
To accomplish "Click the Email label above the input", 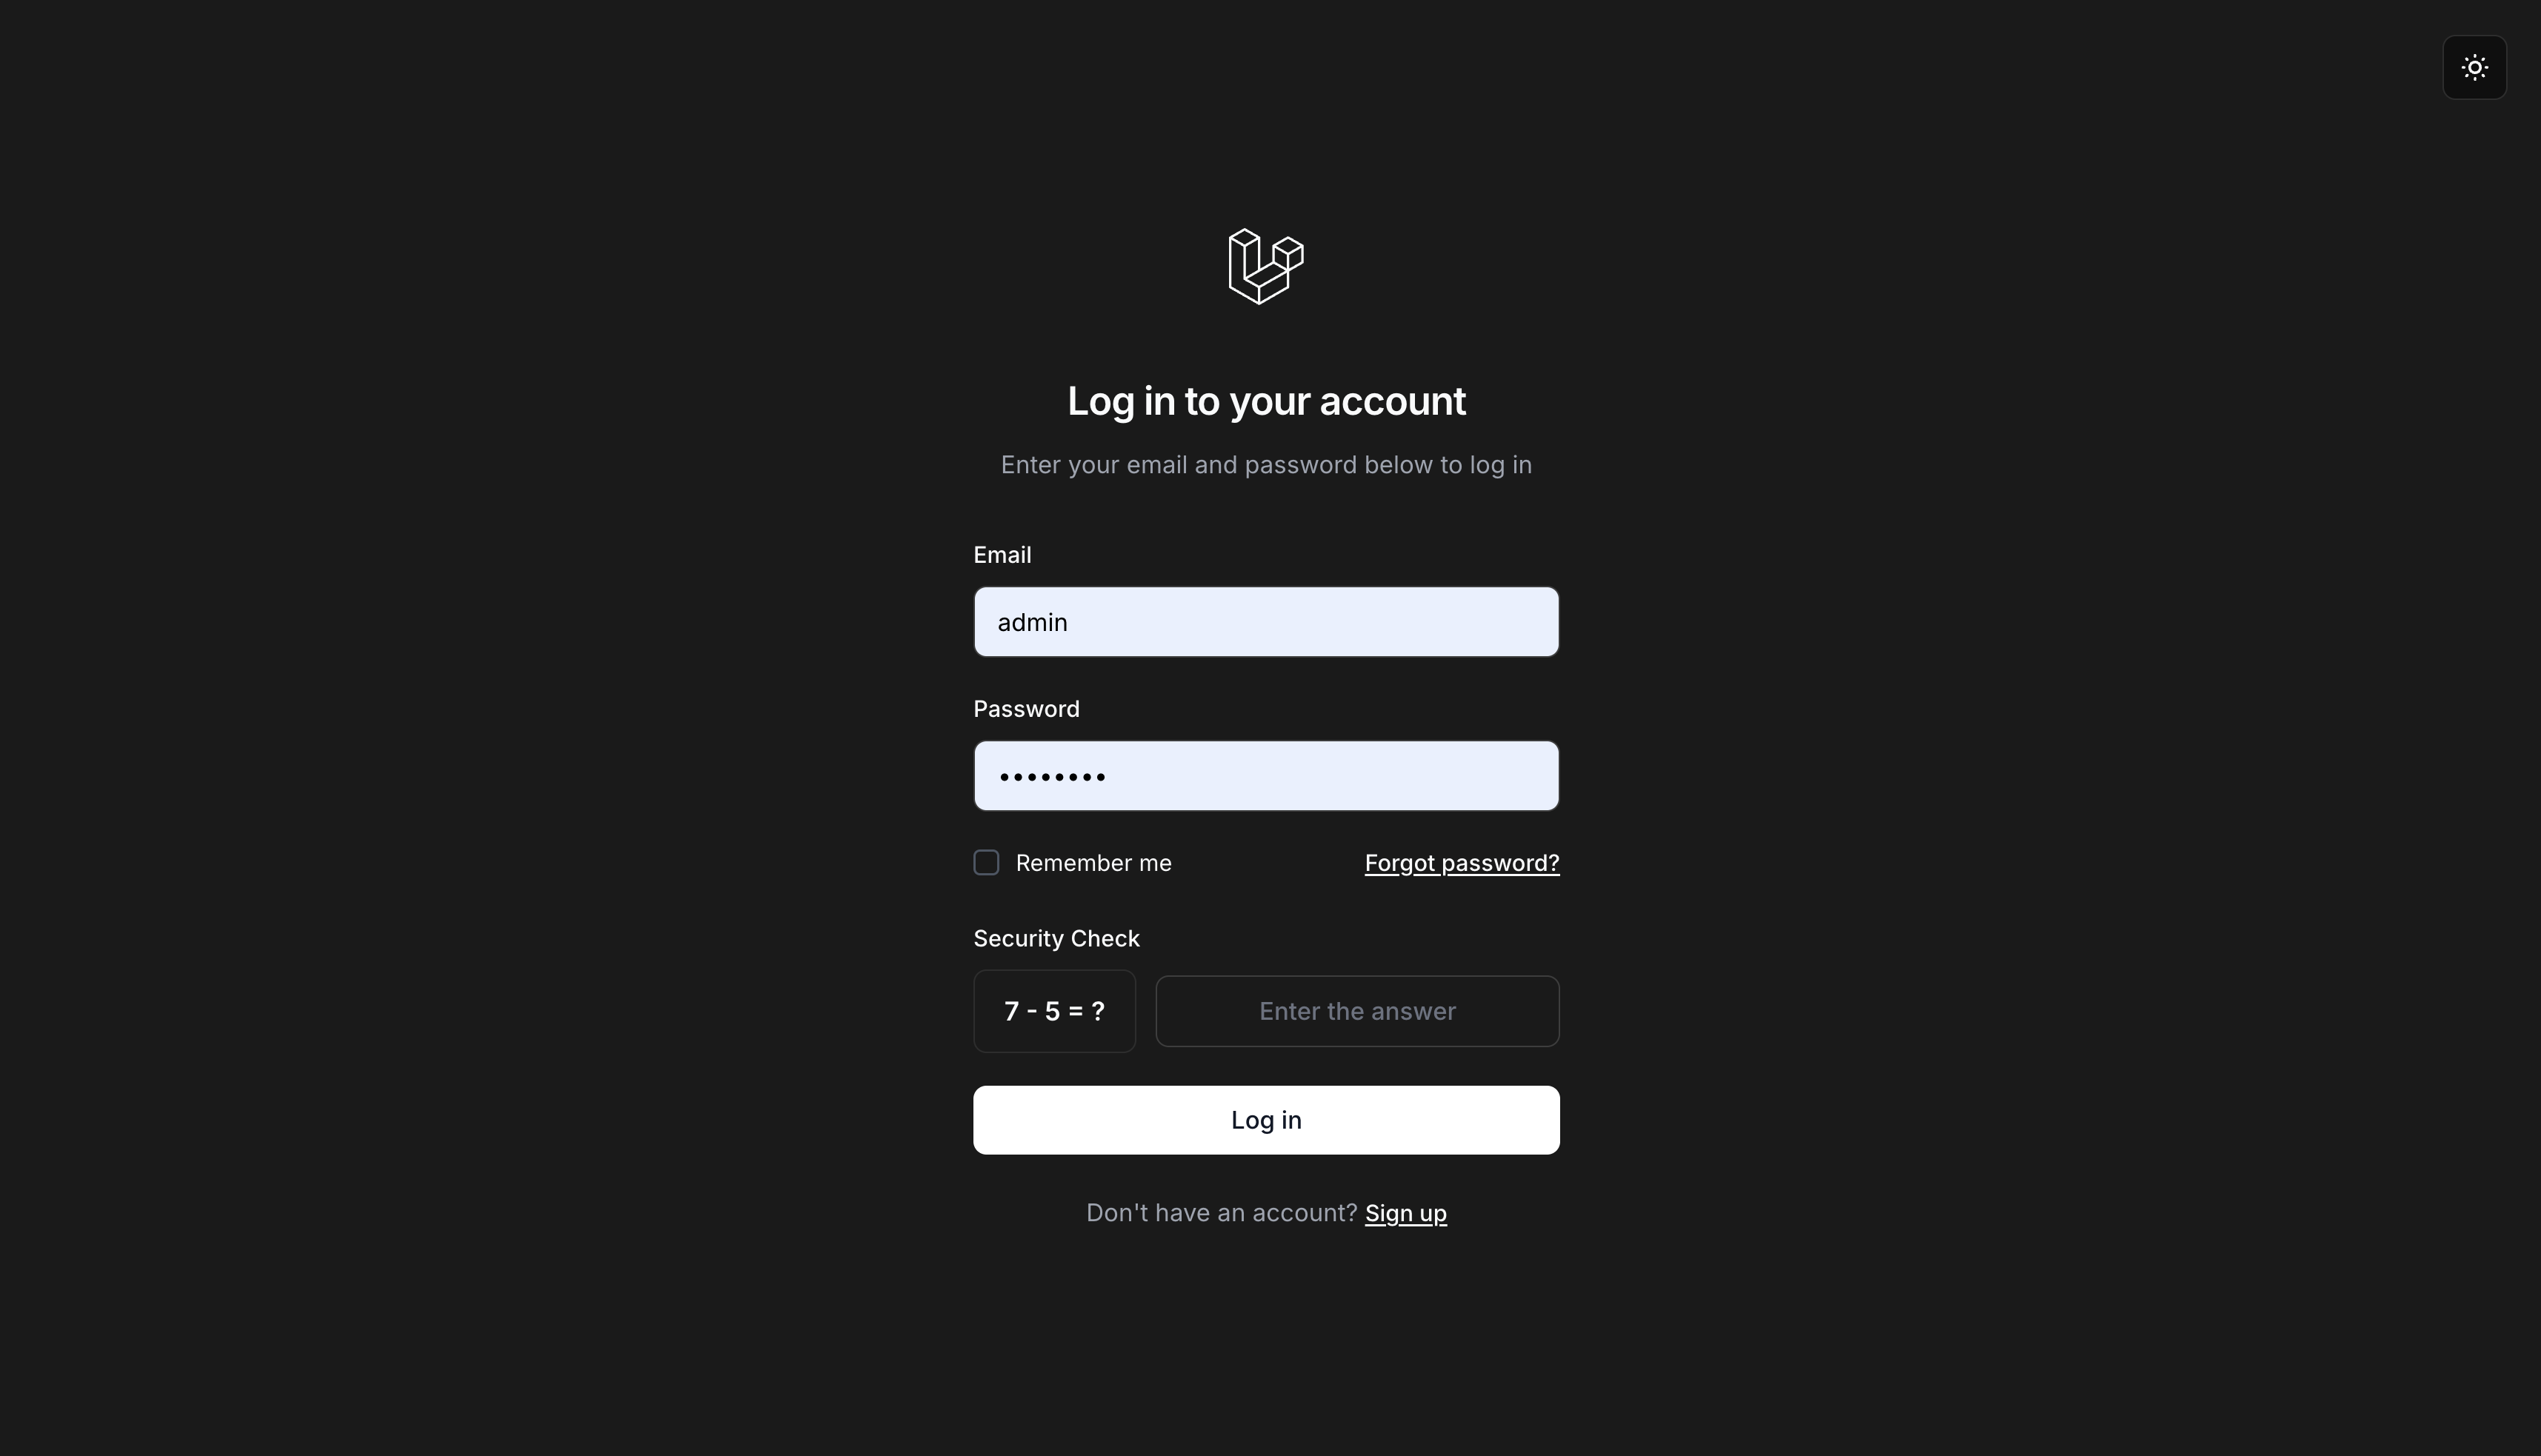I will (1002, 554).
